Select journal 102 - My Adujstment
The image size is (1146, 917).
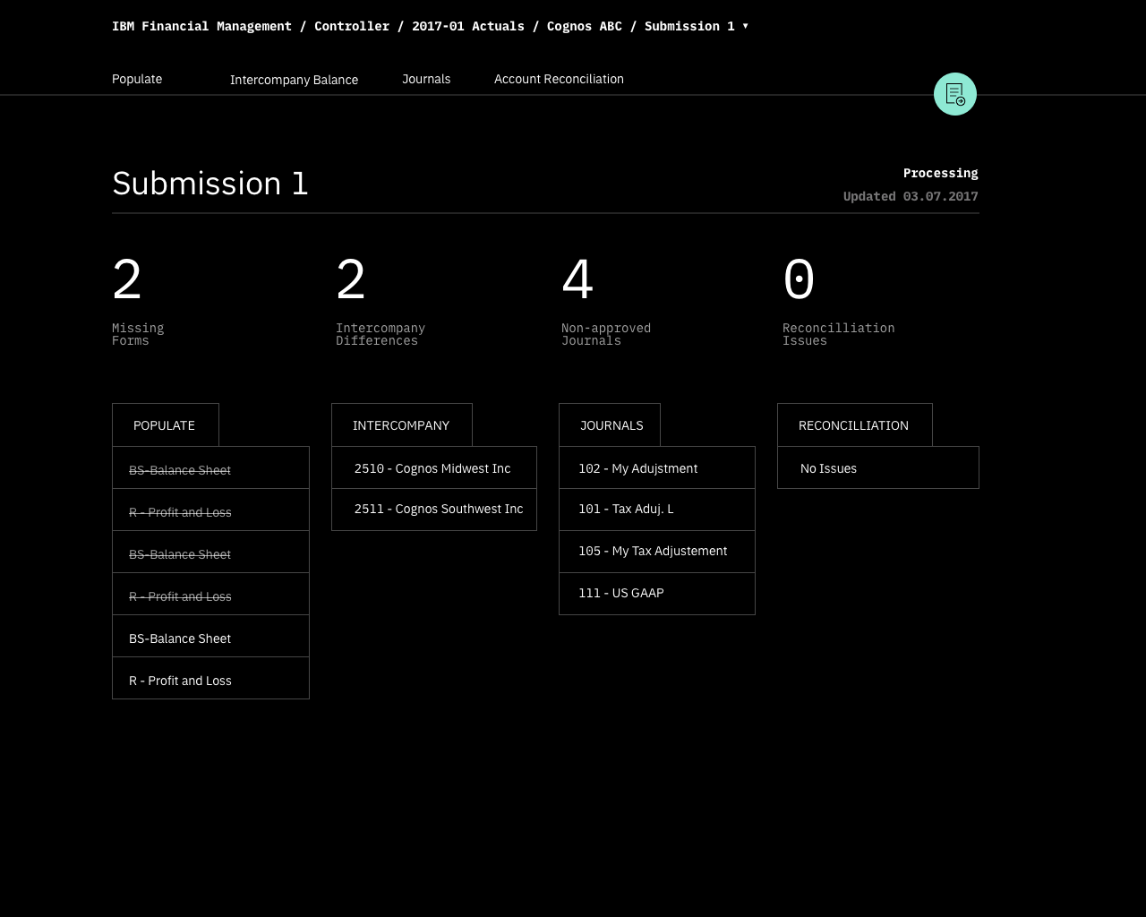pos(657,468)
